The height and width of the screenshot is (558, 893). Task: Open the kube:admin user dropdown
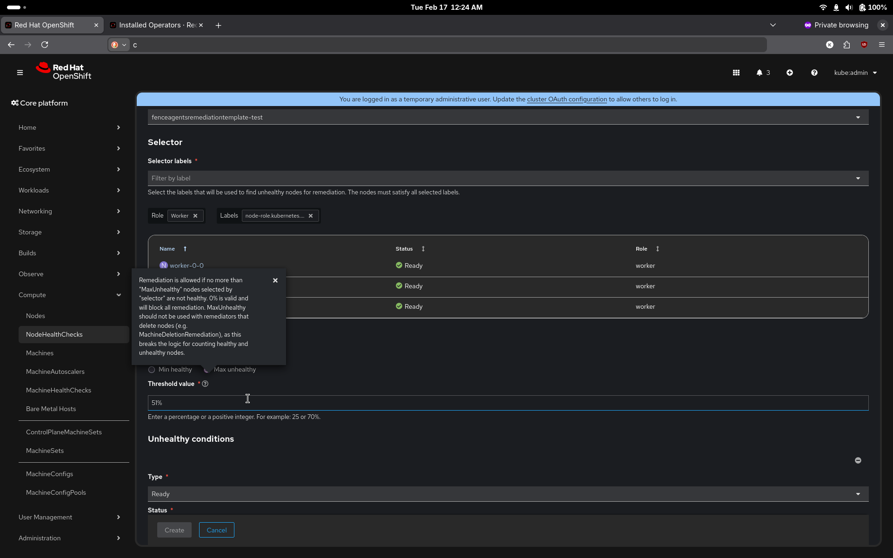click(x=855, y=73)
